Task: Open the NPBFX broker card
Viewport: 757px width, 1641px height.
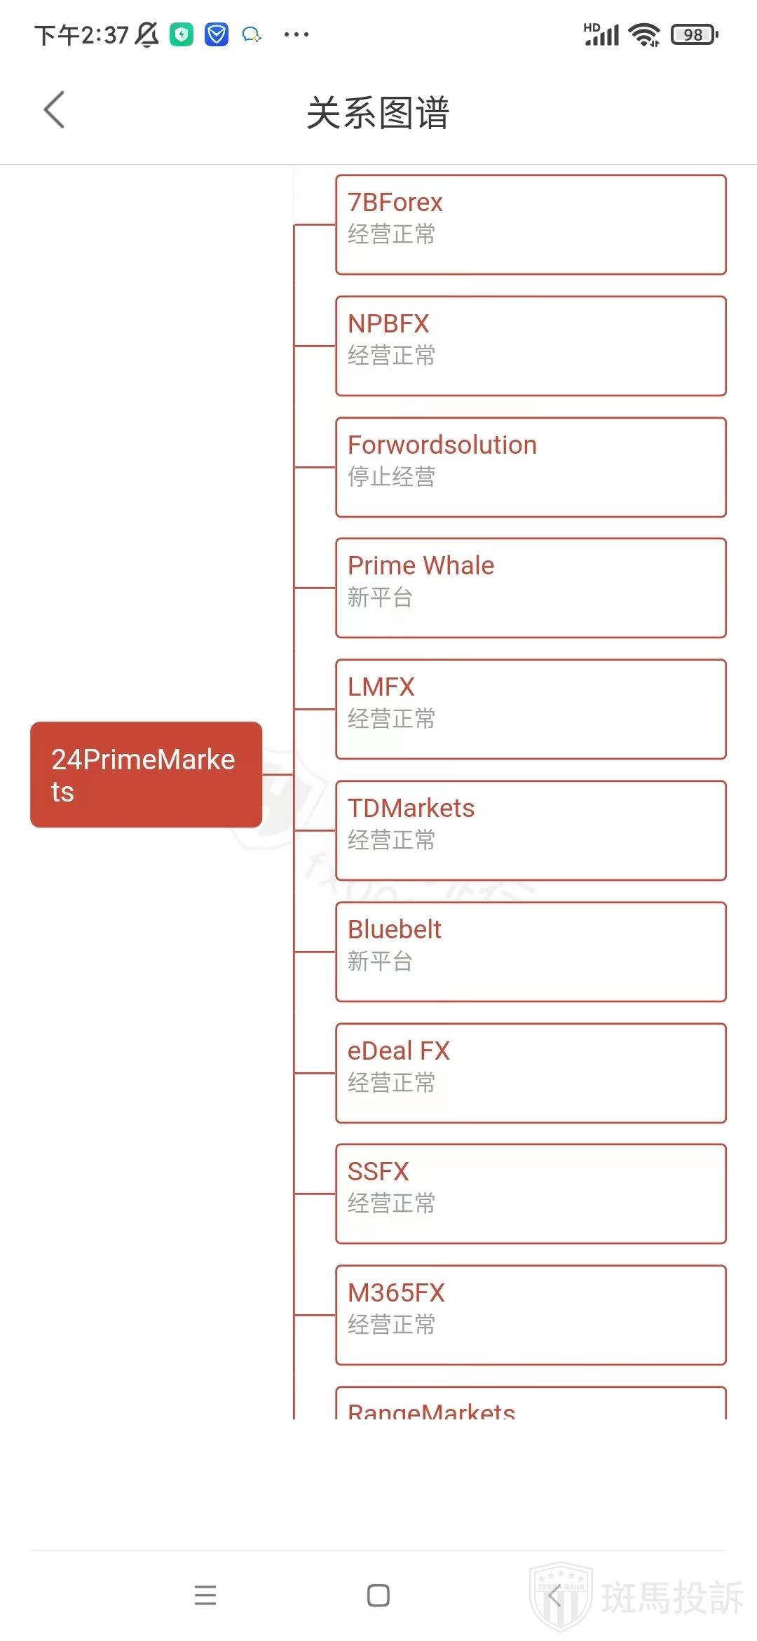Action: click(x=531, y=346)
